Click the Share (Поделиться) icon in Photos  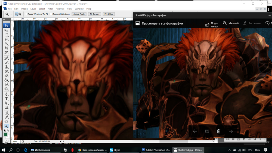(x=207, y=25)
